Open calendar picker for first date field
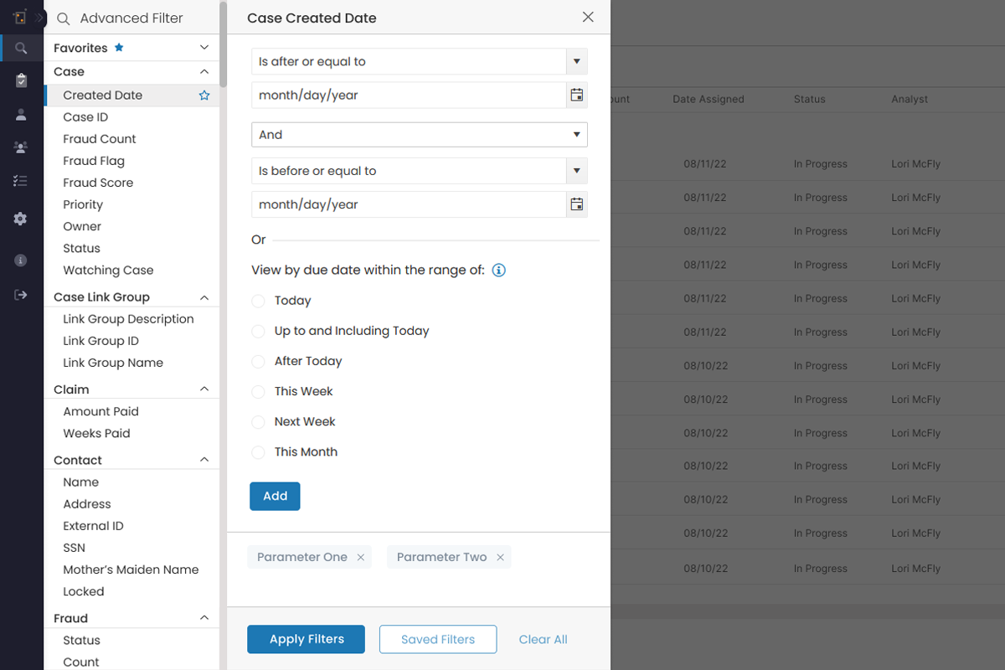Image resolution: width=1005 pixels, height=670 pixels. pyautogui.click(x=576, y=95)
